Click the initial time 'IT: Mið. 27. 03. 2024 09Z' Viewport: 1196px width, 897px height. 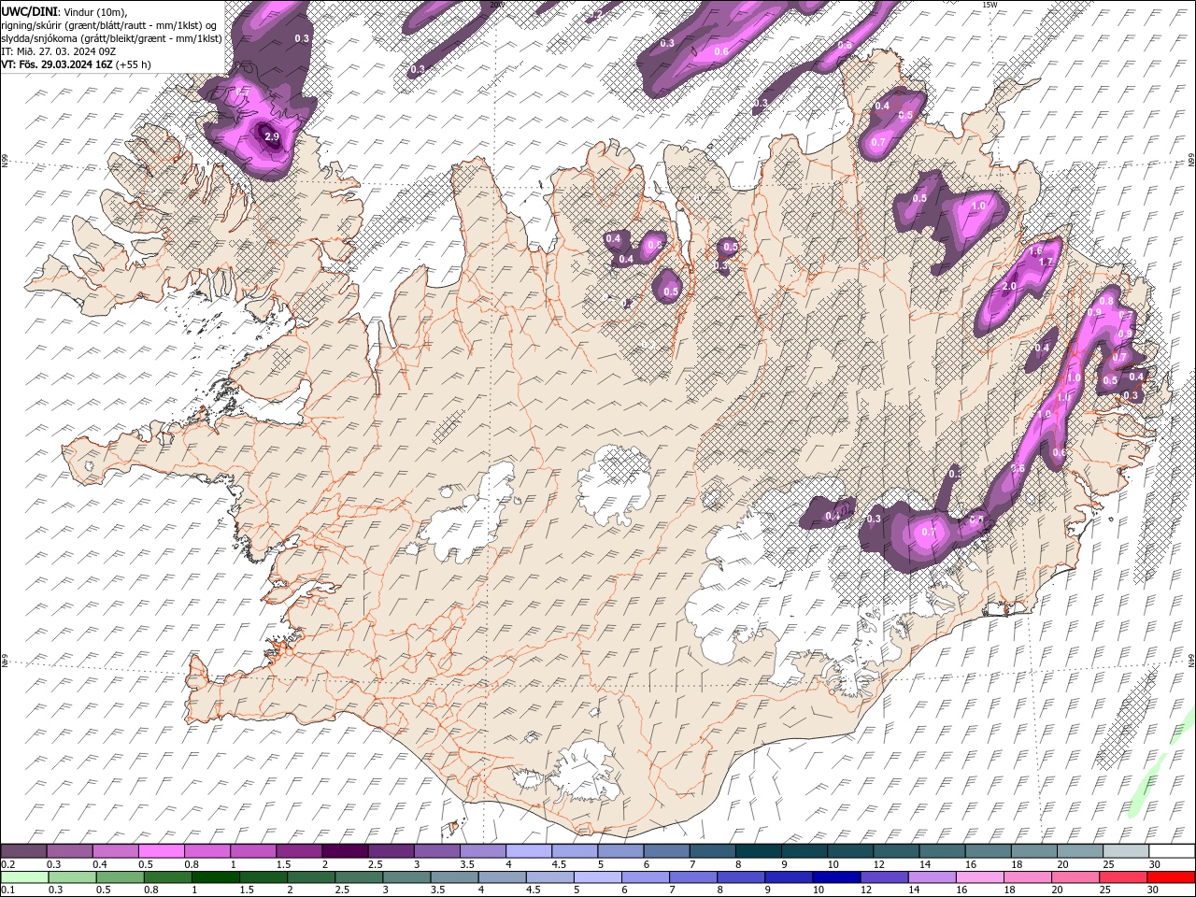(59, 51)
